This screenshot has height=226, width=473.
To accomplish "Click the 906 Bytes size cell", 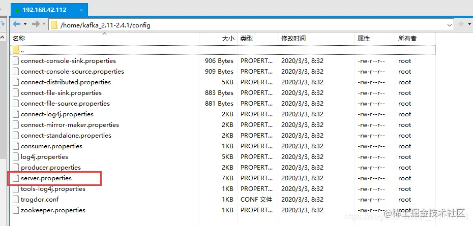I will point(219,61).
